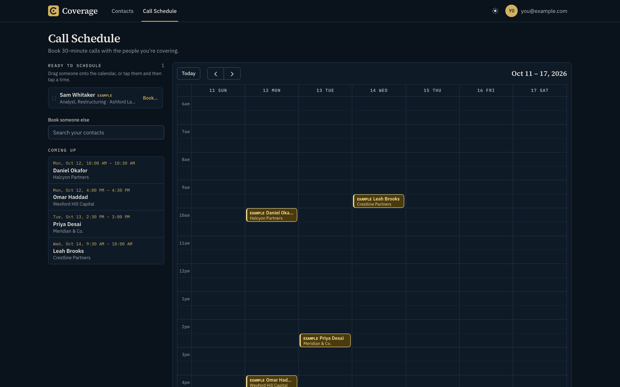Go to previous week with left chevron

pyautogui.click(x=215, y=74)
